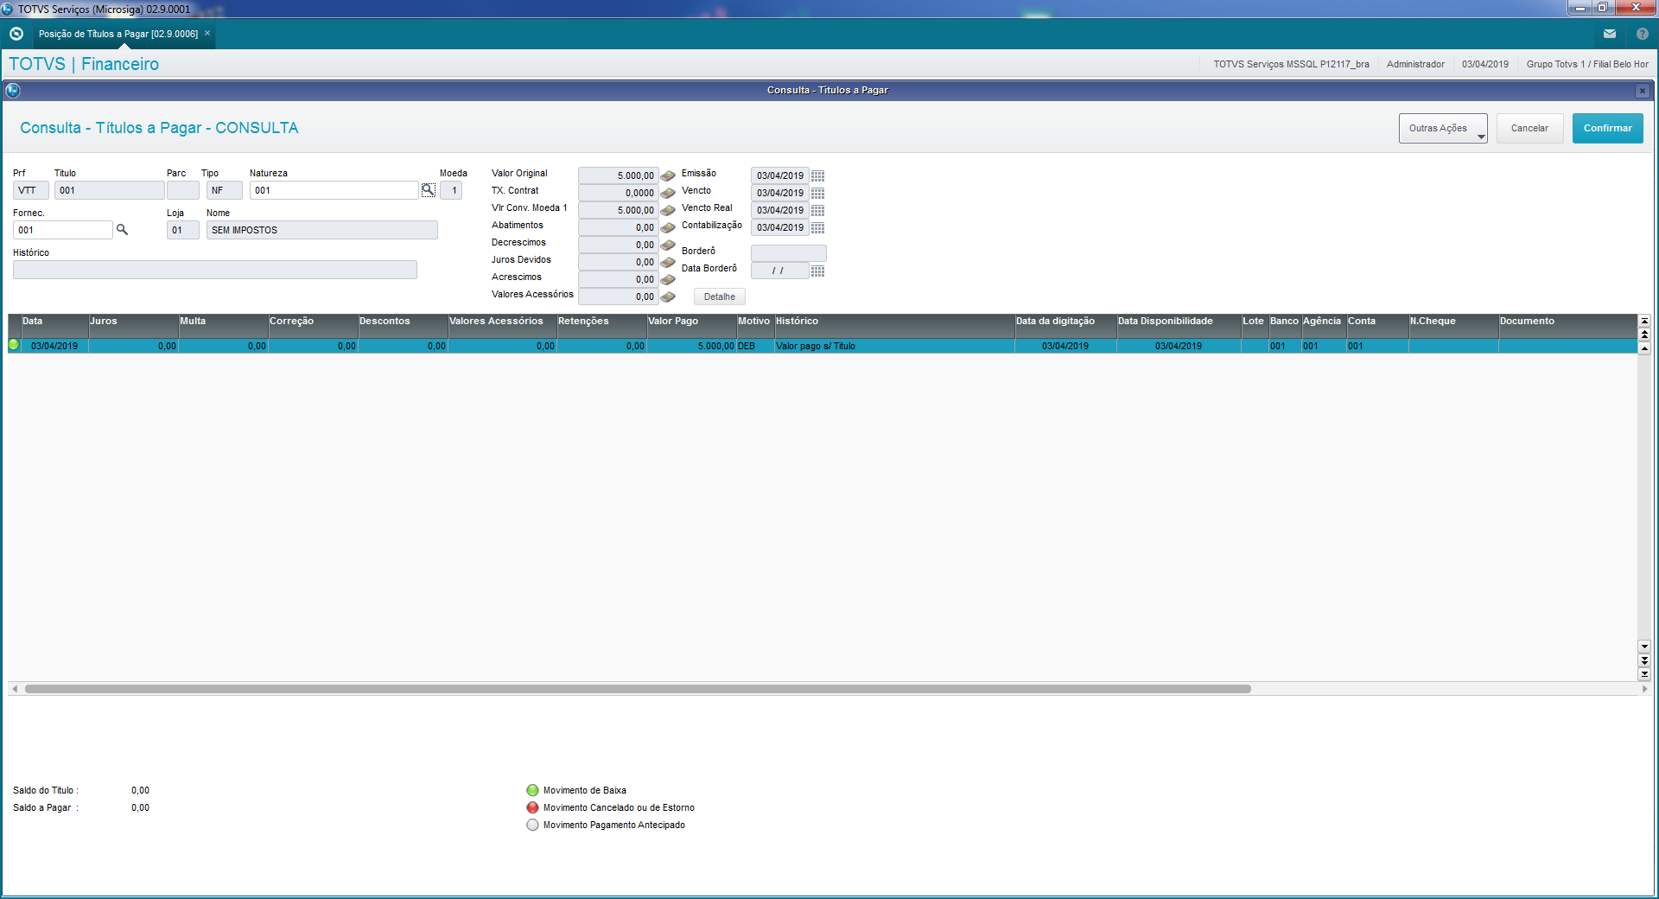This screenshot has width=1659, height=899.
Task: Click money icon beside Valor Original
Action: 668,175
